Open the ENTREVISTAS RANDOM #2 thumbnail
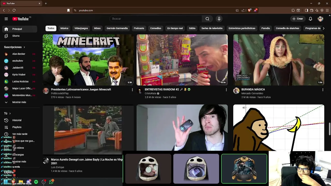 click(x=182, y=60)
